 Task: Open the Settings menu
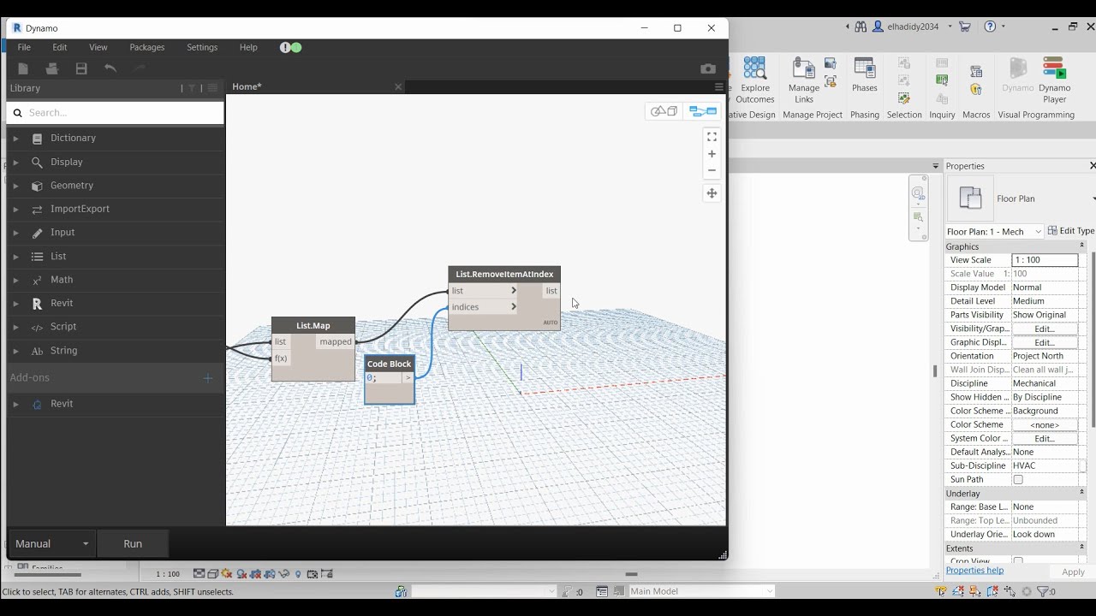click(202, 48)
